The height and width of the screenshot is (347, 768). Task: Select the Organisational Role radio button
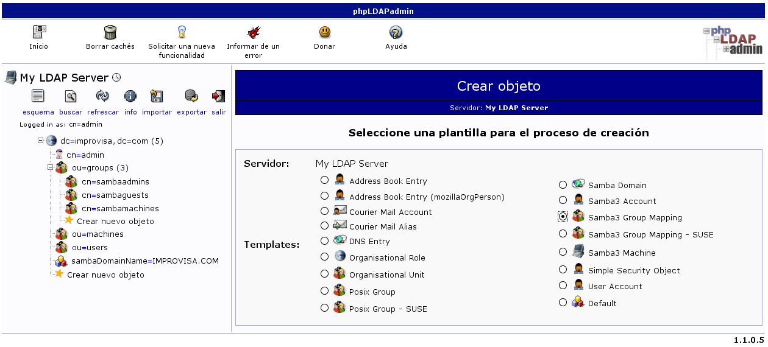click(324, 256)
